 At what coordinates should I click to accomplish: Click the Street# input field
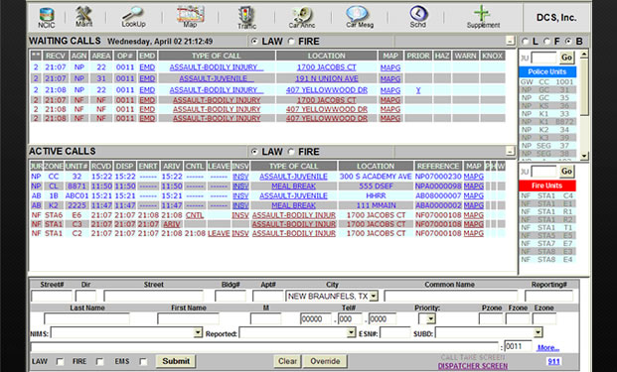[x=52, y=297]
